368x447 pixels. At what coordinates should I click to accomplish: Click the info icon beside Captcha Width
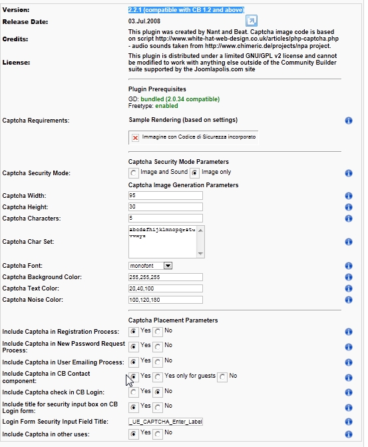point(349,196)
